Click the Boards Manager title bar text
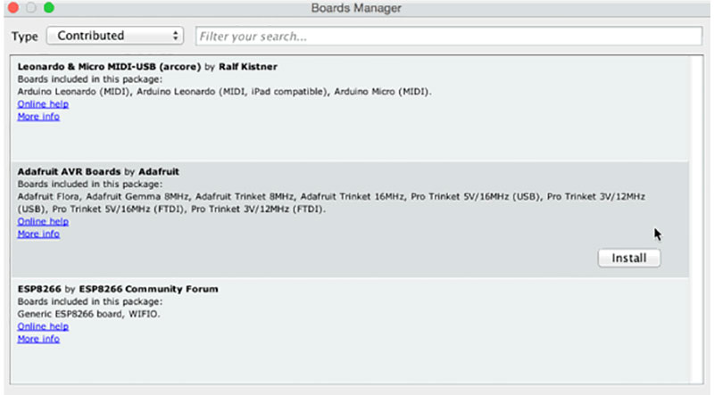714x395 pixels. coord(356,8)
